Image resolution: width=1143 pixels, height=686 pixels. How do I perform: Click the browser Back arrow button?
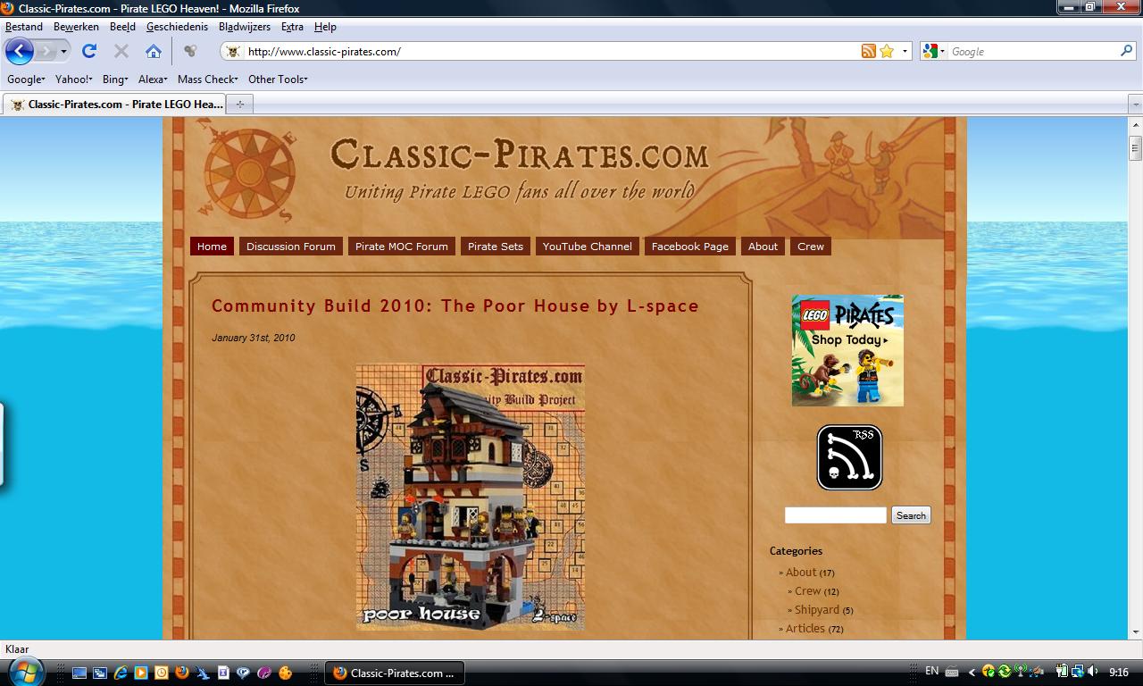coord(19,51)
